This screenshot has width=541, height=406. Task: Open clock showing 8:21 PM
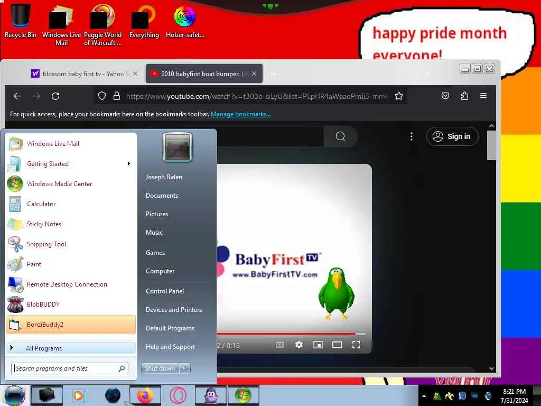tap(514, 396)
